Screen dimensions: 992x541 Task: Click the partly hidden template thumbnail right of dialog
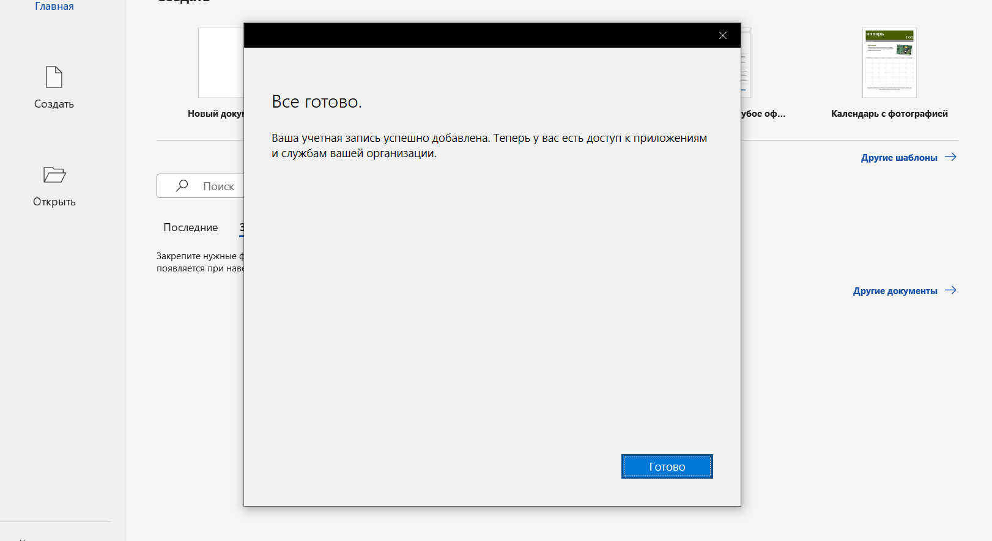point(746,62)
